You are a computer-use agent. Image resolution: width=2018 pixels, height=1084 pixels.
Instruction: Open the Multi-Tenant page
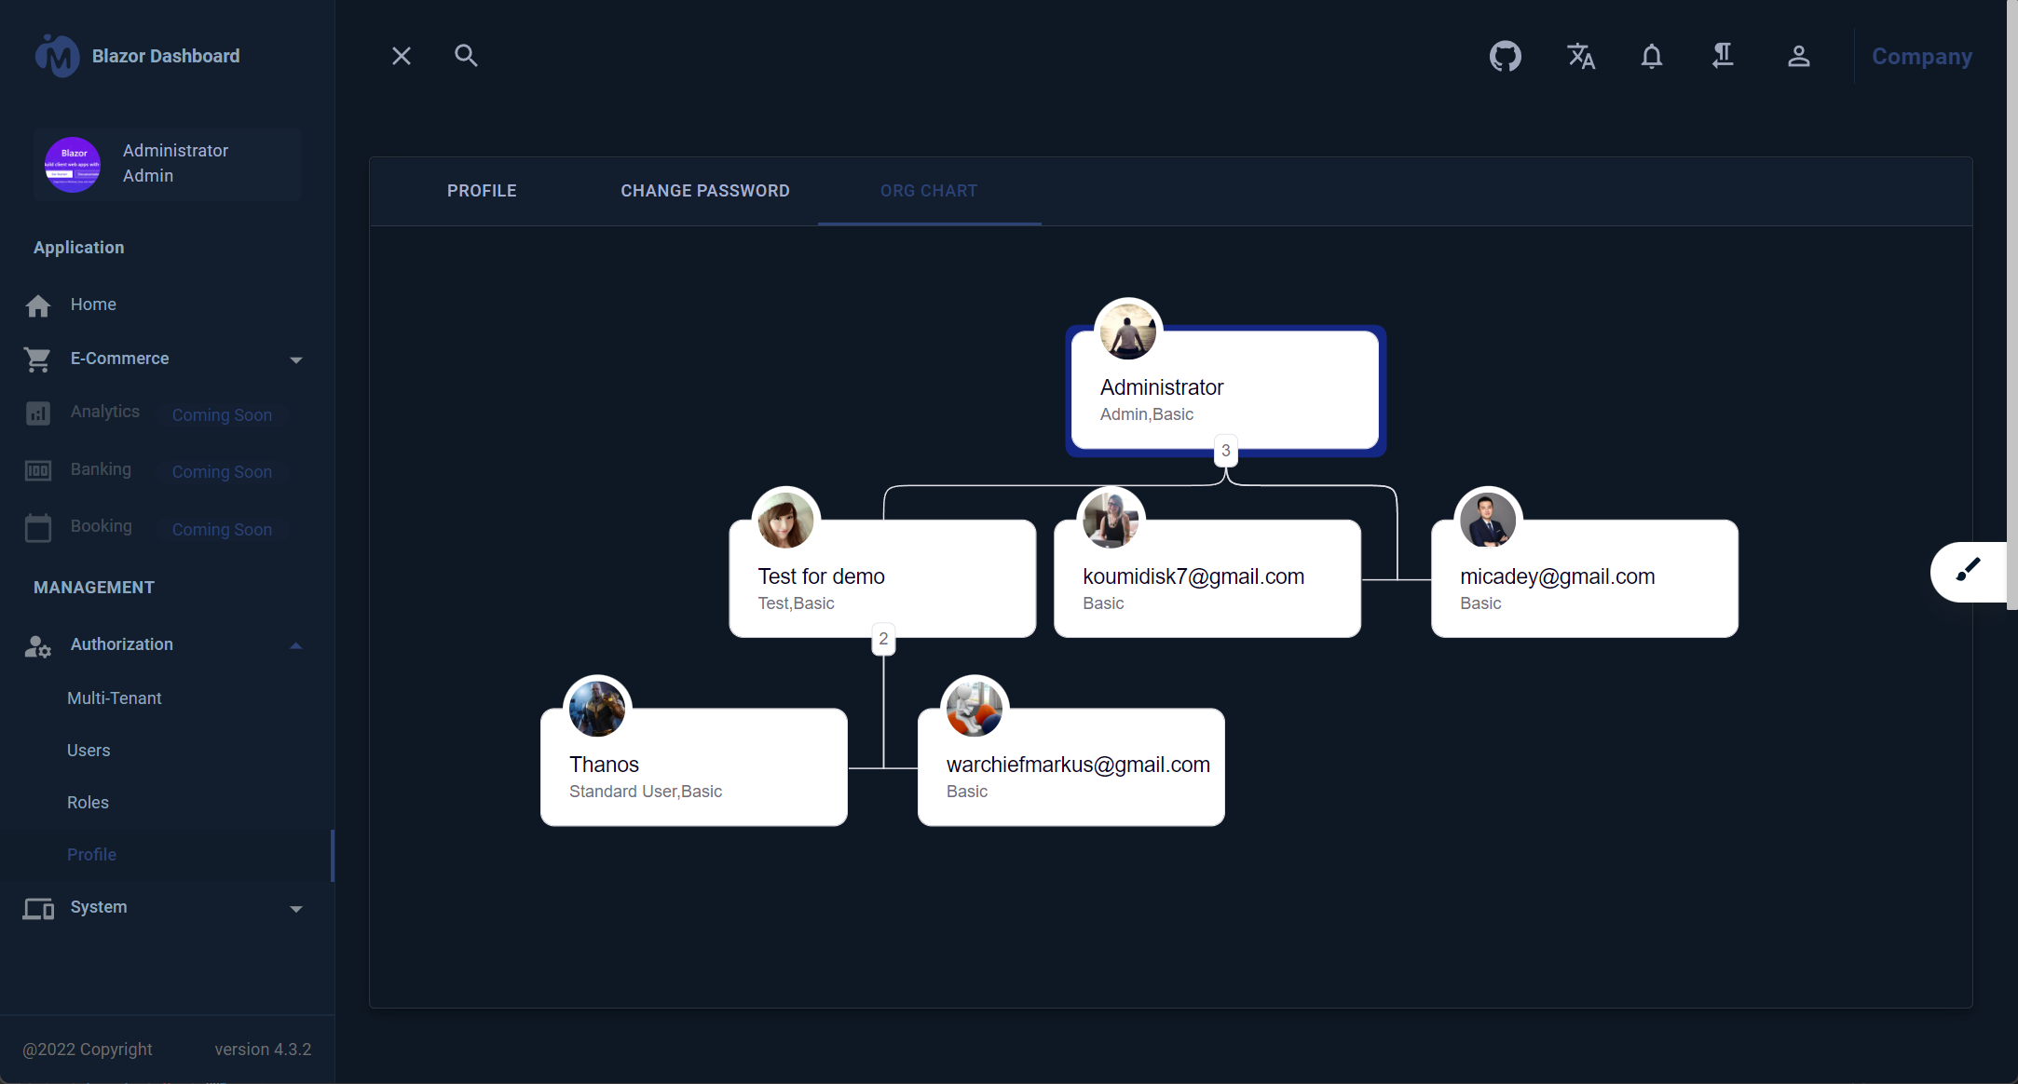pyautogui.click(x=114, y=698)
